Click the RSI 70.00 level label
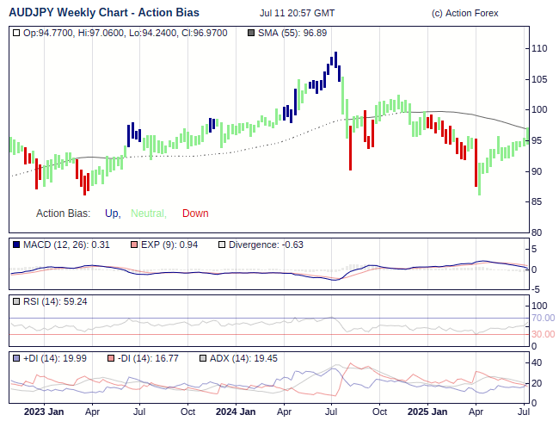This screenshot has width=559, height=421. 543,319
